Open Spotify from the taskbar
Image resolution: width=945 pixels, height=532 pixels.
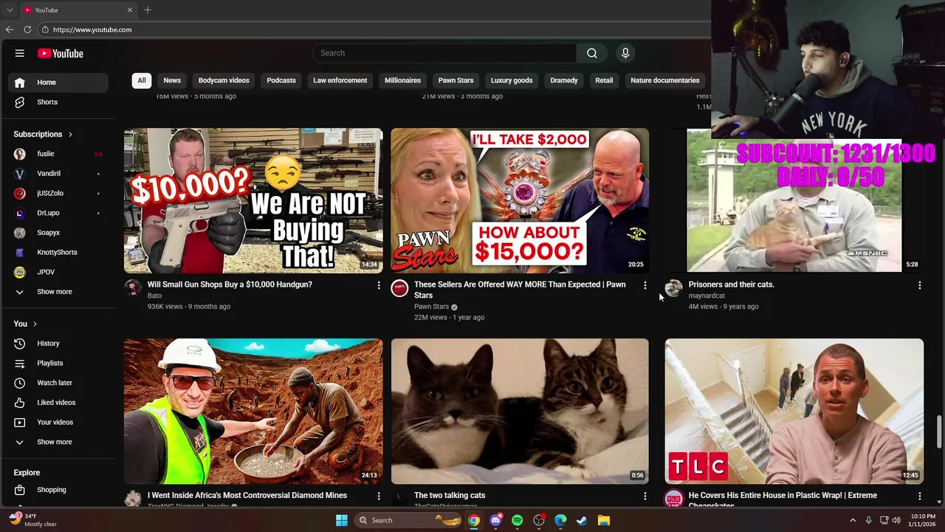pyautogui.click(x=518, y=520)
